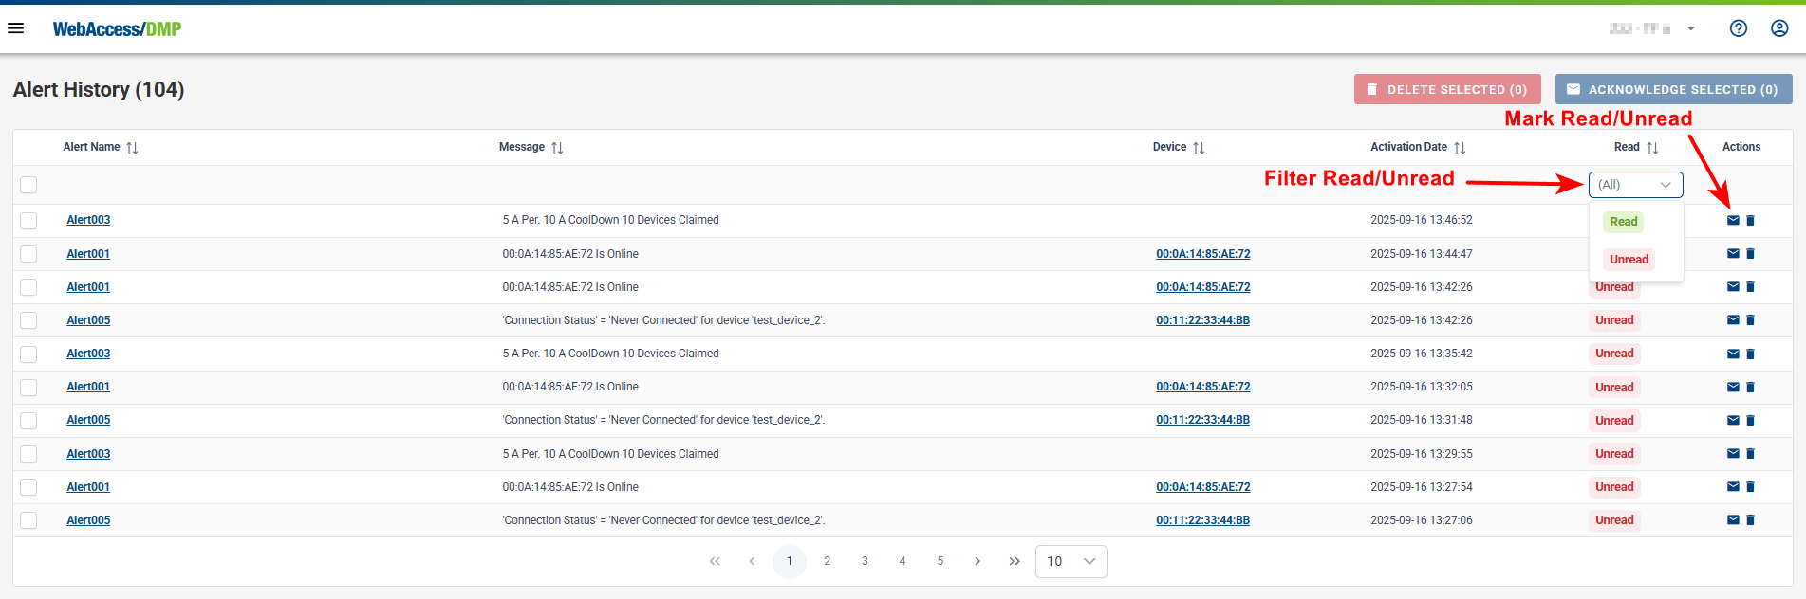Open the help question mark icon
Screen dimensions: 1806x599
[1738, 28]
